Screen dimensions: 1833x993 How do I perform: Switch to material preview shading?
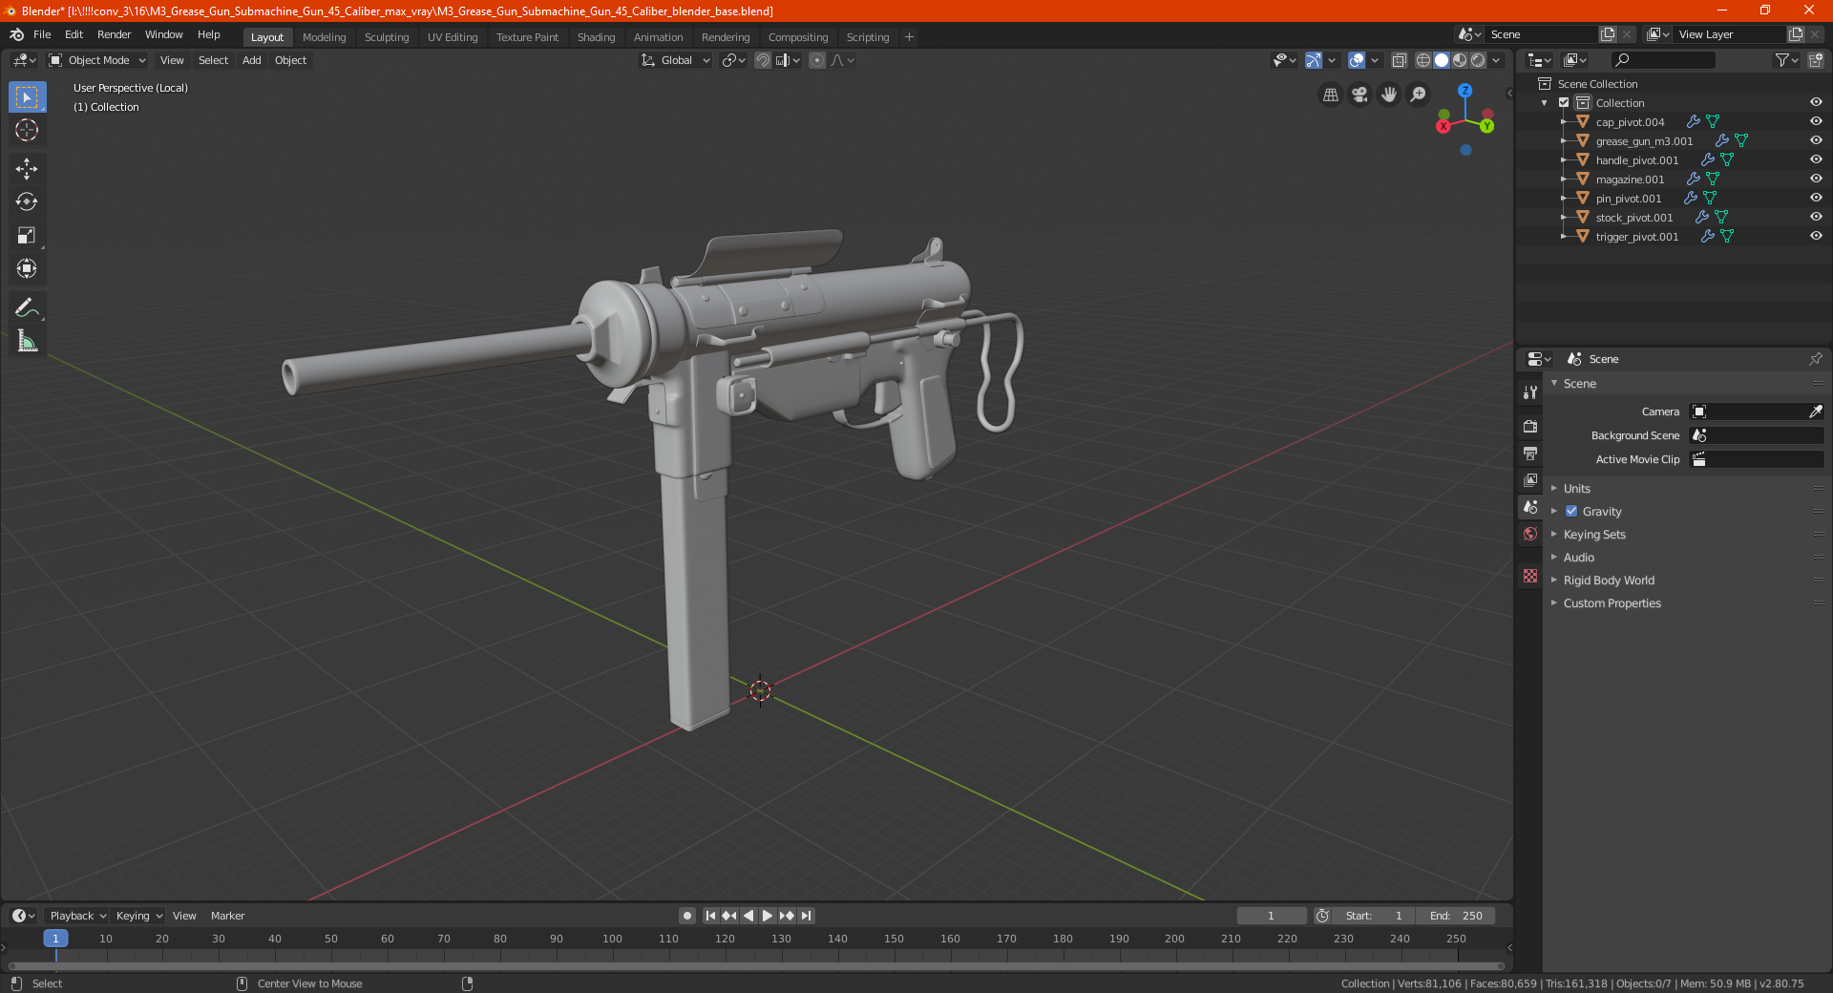click(1460, 60)
